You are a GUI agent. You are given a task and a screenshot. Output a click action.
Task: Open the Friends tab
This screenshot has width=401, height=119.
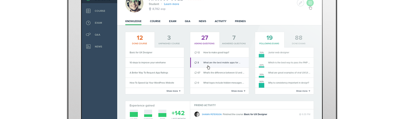[x=240, y=21]
